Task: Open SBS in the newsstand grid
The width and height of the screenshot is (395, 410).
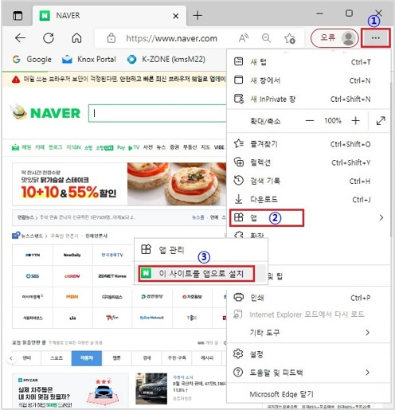Action: tap(33, 276)
